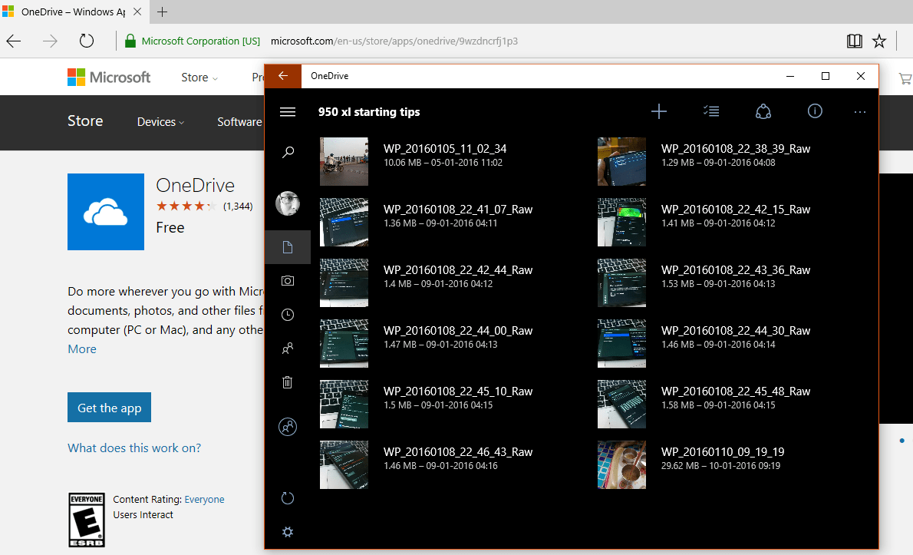Select file name WP_20160108_22_44_30_Raw
The image size is (913, 555).
point(736,331)
